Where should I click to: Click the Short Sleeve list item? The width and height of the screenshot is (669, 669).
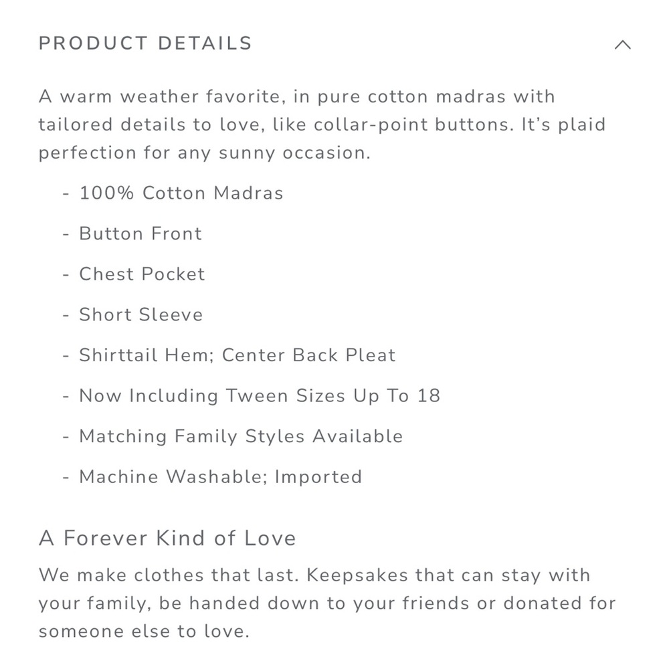[140, 314]
